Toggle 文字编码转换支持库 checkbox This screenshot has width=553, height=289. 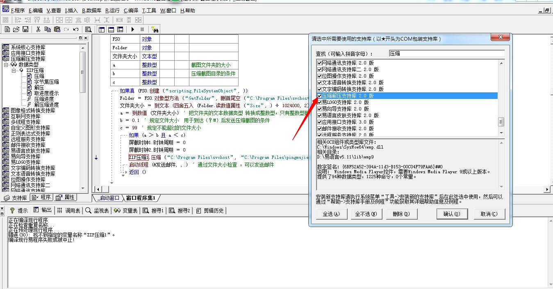click(x=320, y=89)
